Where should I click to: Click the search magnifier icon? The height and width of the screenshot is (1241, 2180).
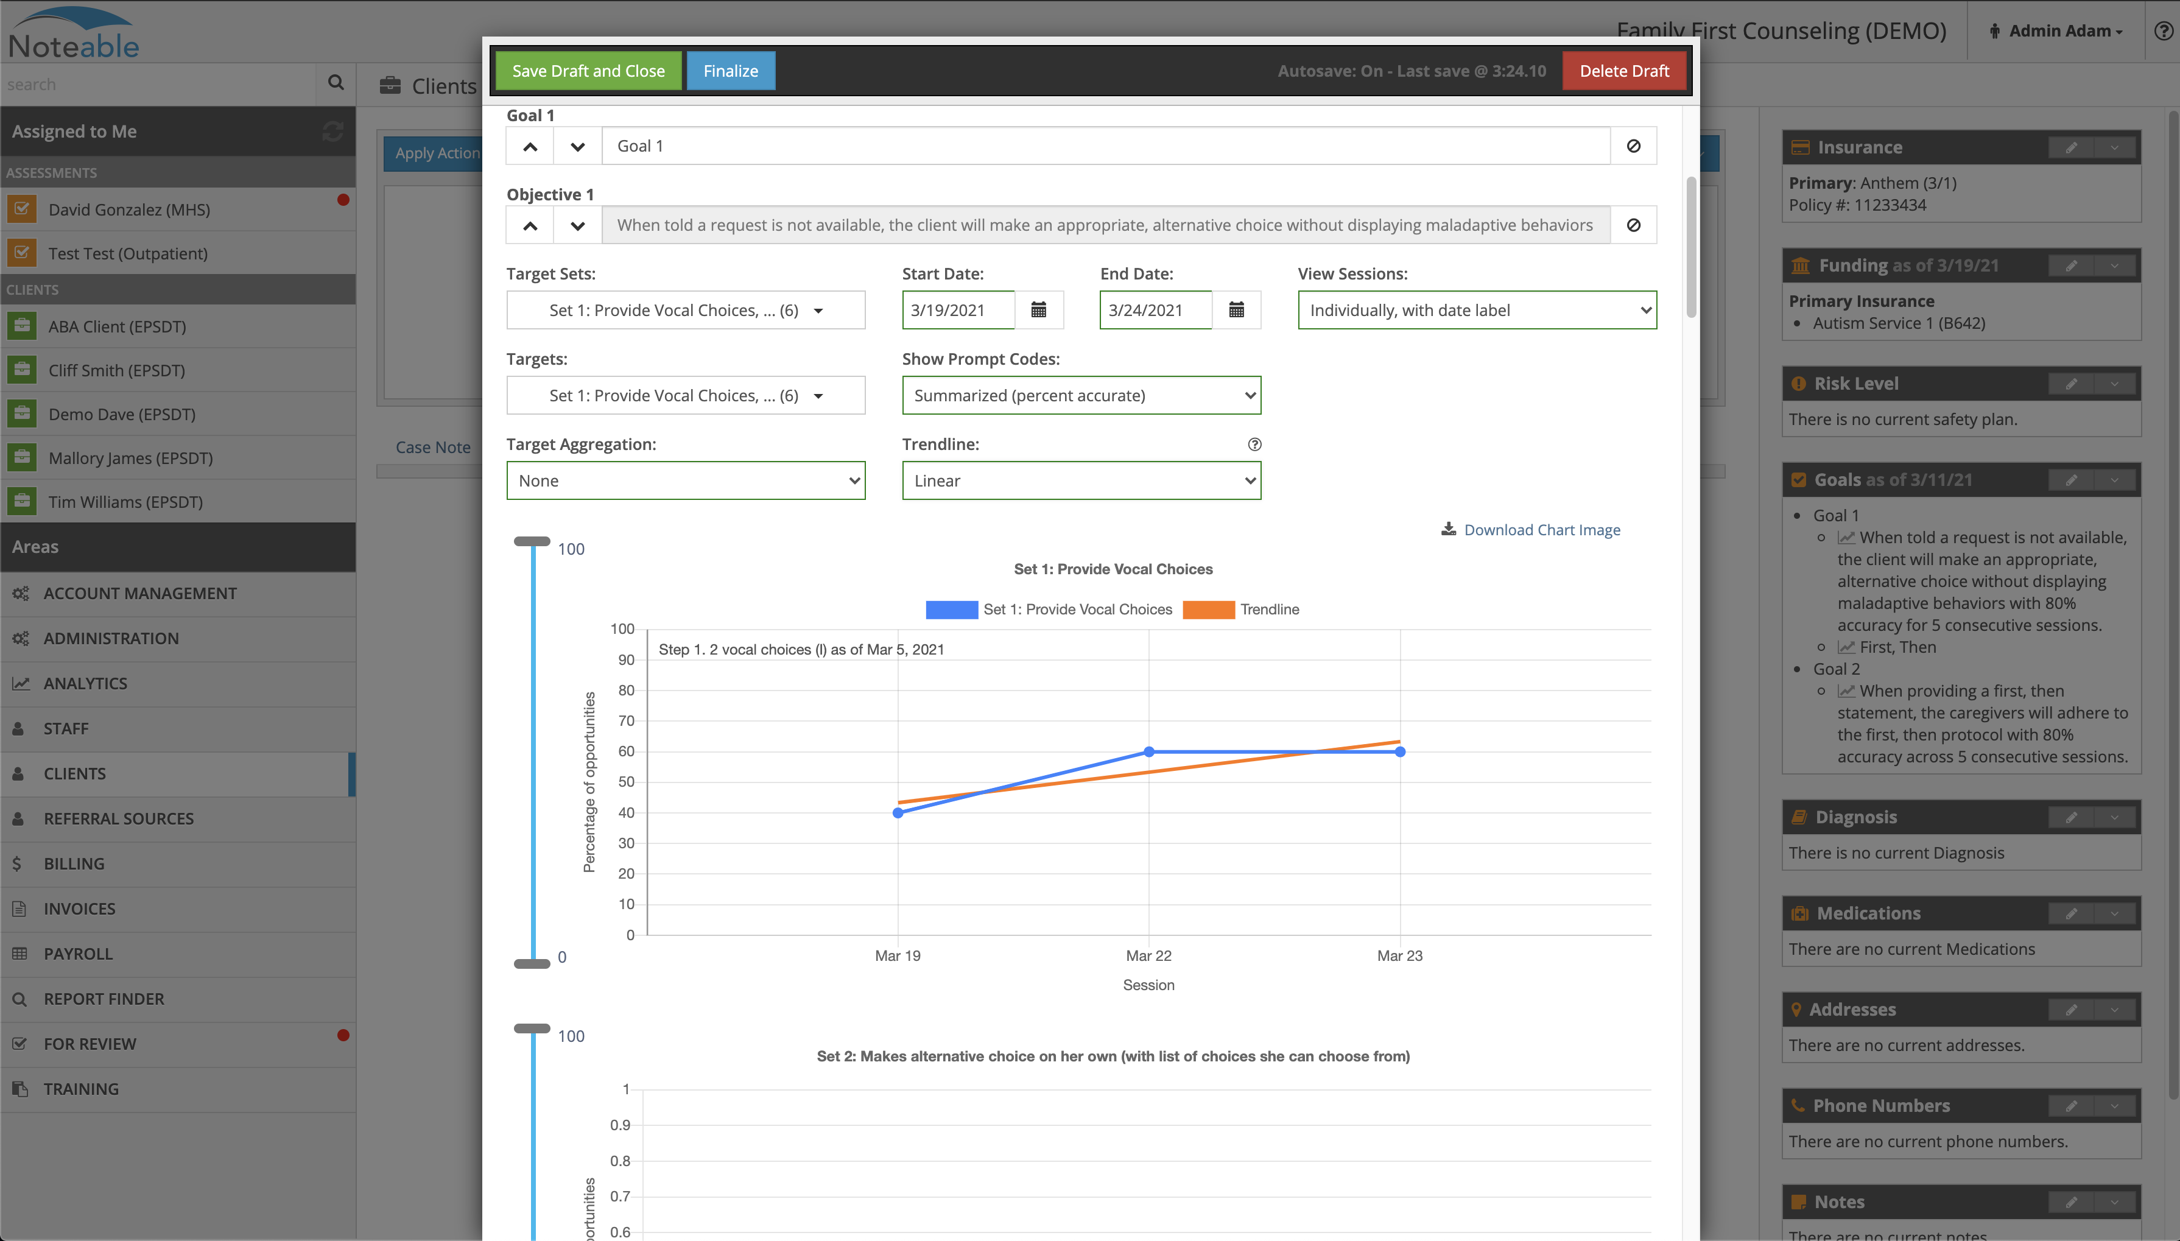click(x=335, y=83)
